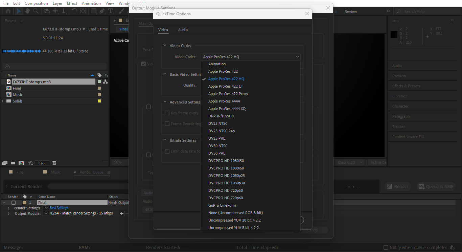The image size is (462, 252).
Task: Click the render queue label tag column icon
Action: coord(25,197)
